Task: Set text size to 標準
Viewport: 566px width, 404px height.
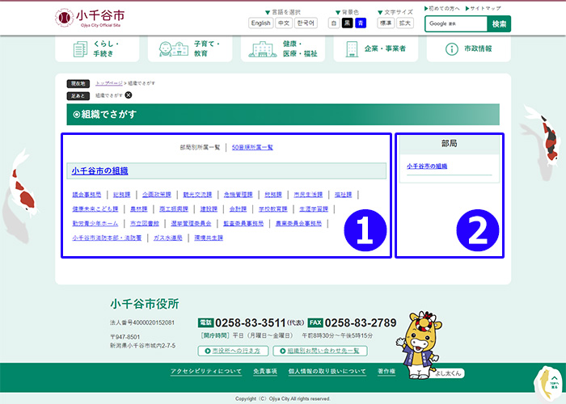Action: click(x=386, y=23)
